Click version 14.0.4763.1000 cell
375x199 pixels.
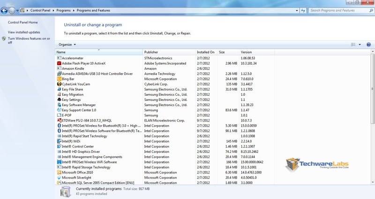pos(251,172)
